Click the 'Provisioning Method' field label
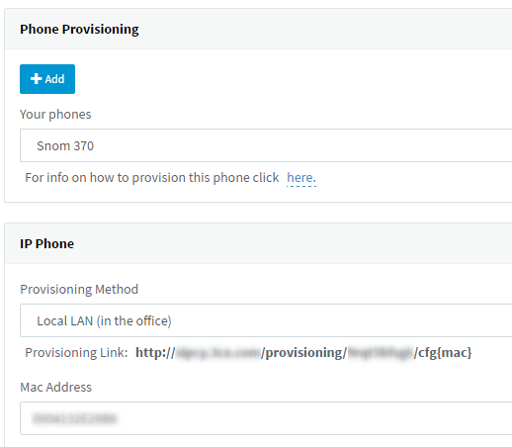512x447 pixels. [x=79, y=289]
